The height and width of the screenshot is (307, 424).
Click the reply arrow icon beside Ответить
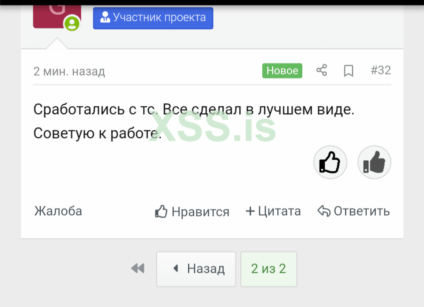(x=323, y=211)
